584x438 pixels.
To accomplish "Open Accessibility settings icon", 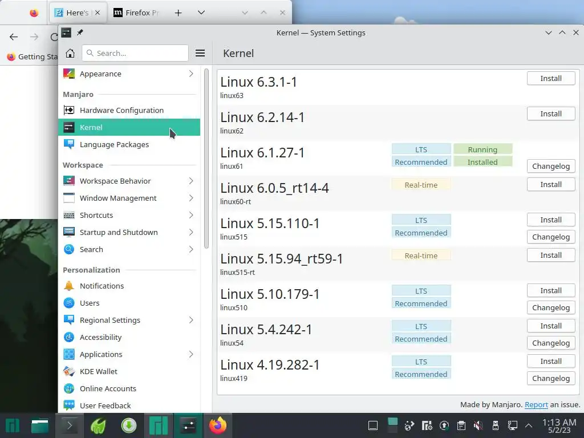I will 69,337.
